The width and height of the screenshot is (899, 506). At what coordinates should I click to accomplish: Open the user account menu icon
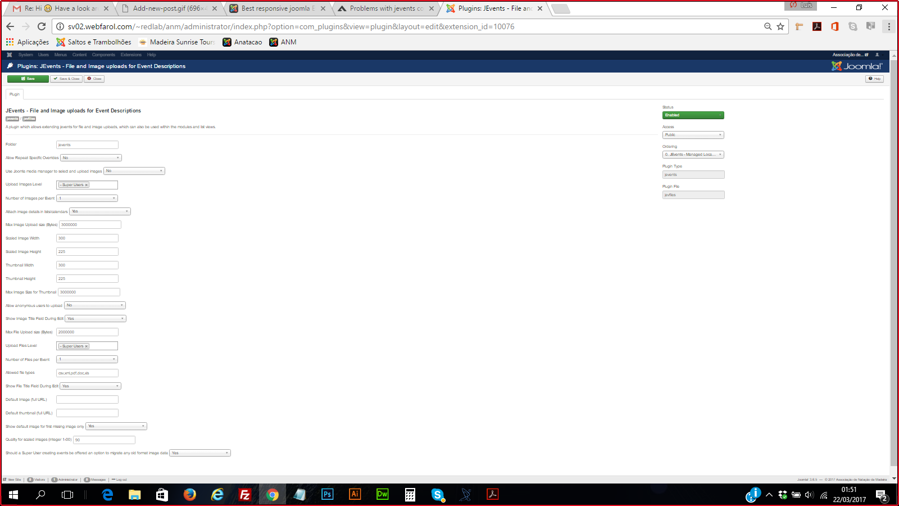877,55
